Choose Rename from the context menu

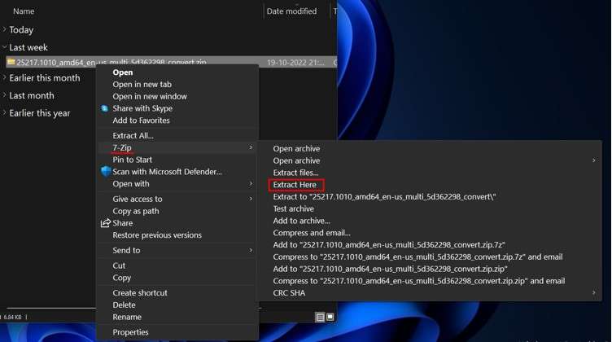click(127, 317)
